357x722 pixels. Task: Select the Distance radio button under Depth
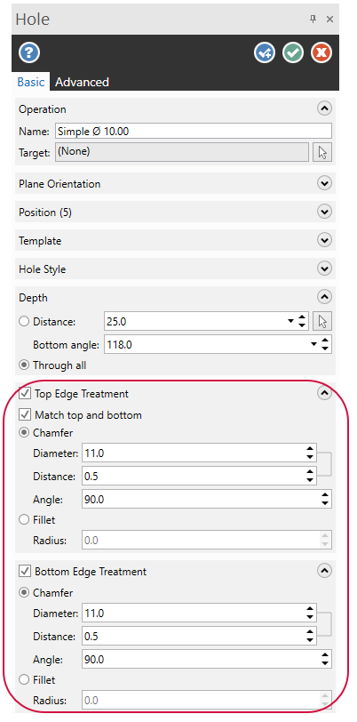pyautogui.click(x=24, y=322)
